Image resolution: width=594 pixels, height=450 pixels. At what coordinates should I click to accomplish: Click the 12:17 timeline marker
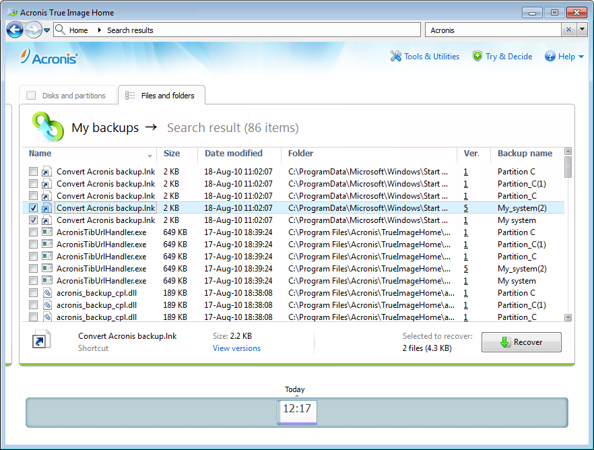click(297, 412)
